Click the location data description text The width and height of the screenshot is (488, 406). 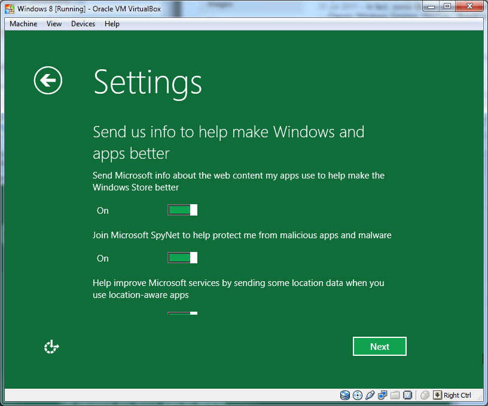click(x=239, y=289)
